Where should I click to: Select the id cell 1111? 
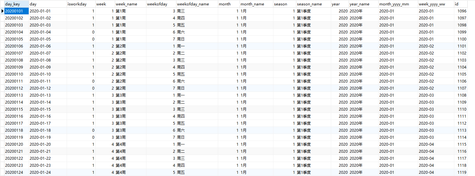coord(461,116)
